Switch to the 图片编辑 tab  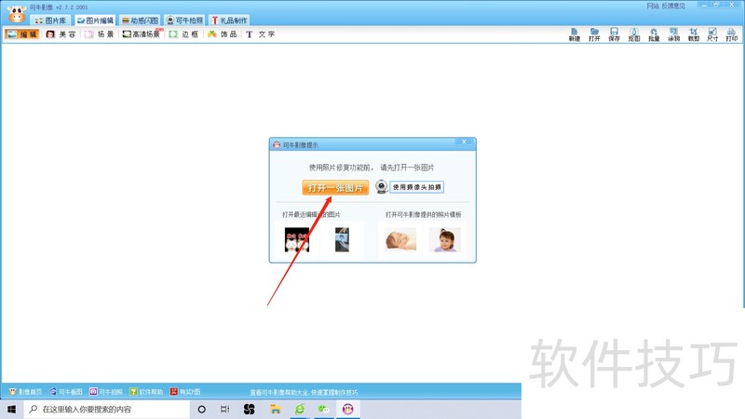(x=95, y=20)
